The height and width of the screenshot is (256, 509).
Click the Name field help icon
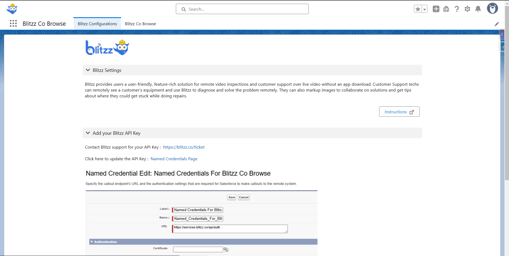coord(169,218)
